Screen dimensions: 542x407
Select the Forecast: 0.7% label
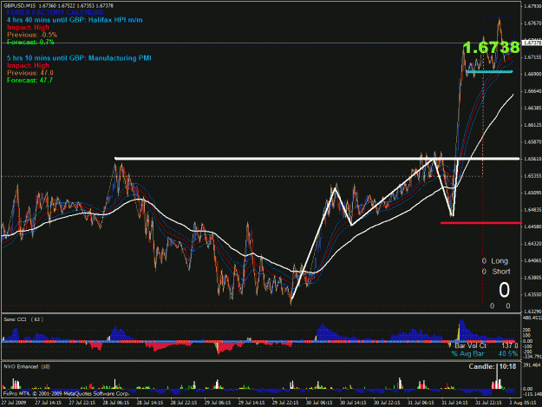(x=30, y=43)
